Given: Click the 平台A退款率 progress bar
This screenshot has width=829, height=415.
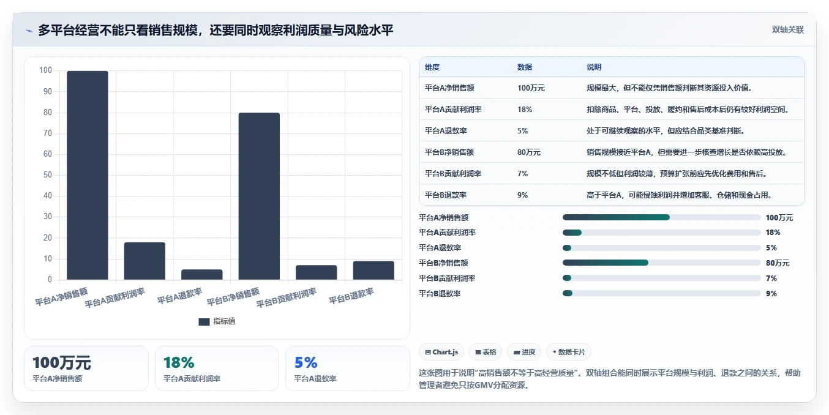Looking at the screenshot, I should pyautogui.click(x=661, y=248).
